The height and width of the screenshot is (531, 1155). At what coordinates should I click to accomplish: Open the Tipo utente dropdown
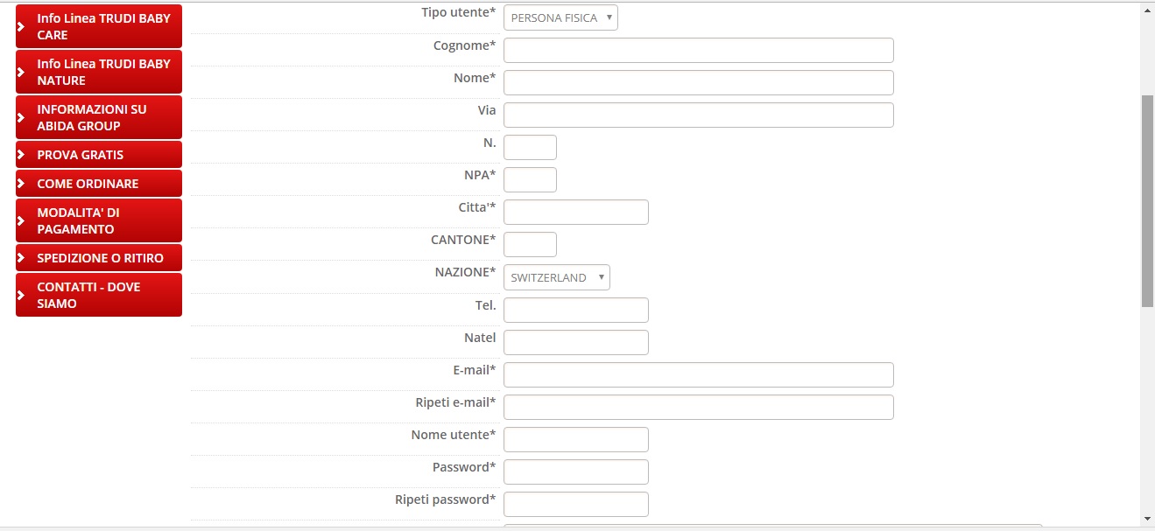coord(560,17)
